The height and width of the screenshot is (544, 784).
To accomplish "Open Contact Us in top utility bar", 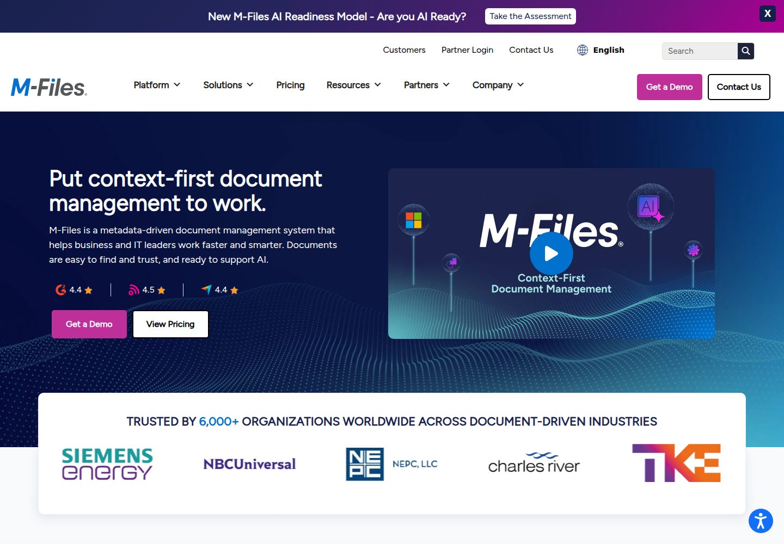I will click(x=531, y=50).
